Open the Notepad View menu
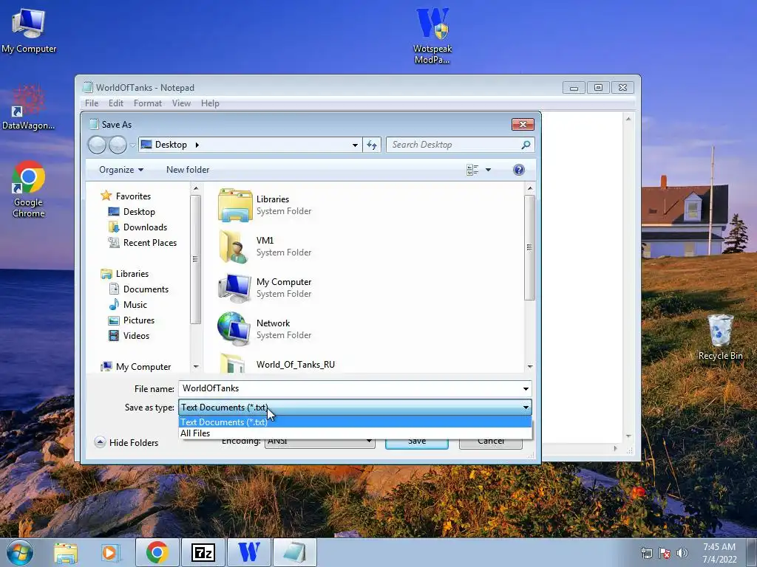The image size is (757, 567). tap(182, 103)
